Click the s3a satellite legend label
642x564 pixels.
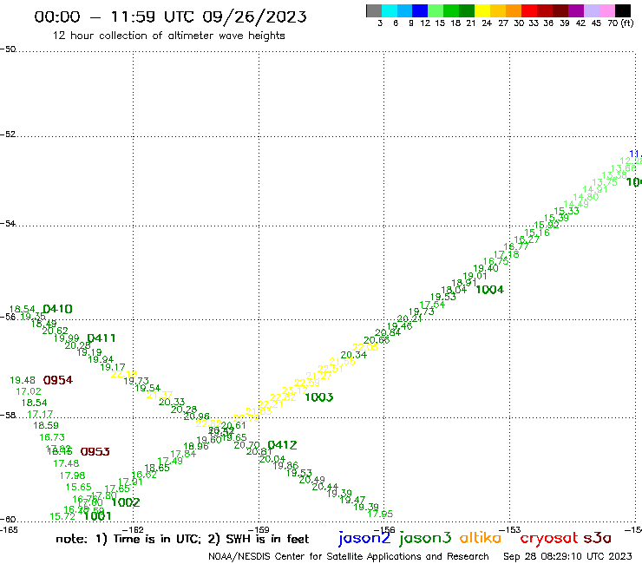(x=597, y=538)
